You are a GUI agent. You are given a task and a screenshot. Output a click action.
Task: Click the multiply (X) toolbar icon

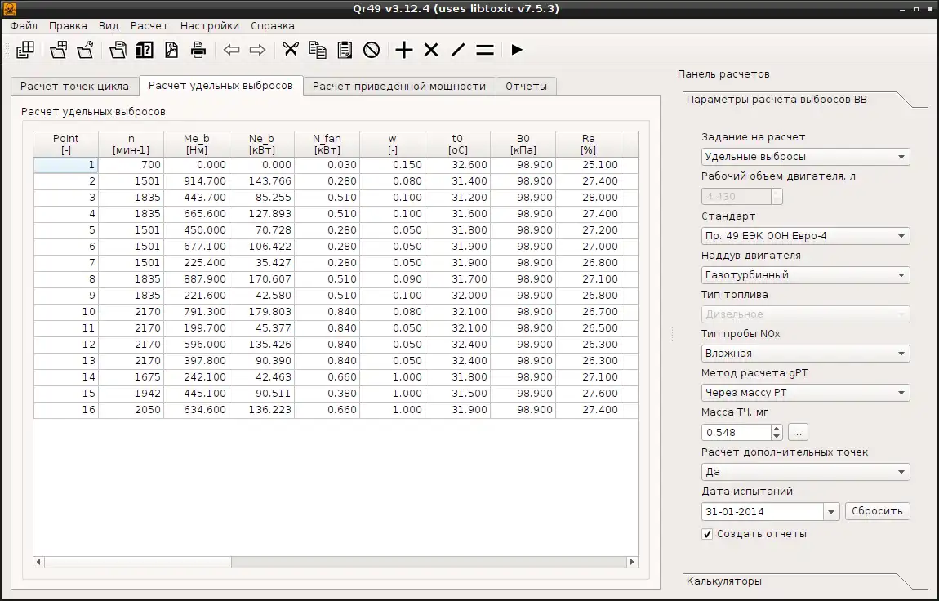(x=431, y=50)
